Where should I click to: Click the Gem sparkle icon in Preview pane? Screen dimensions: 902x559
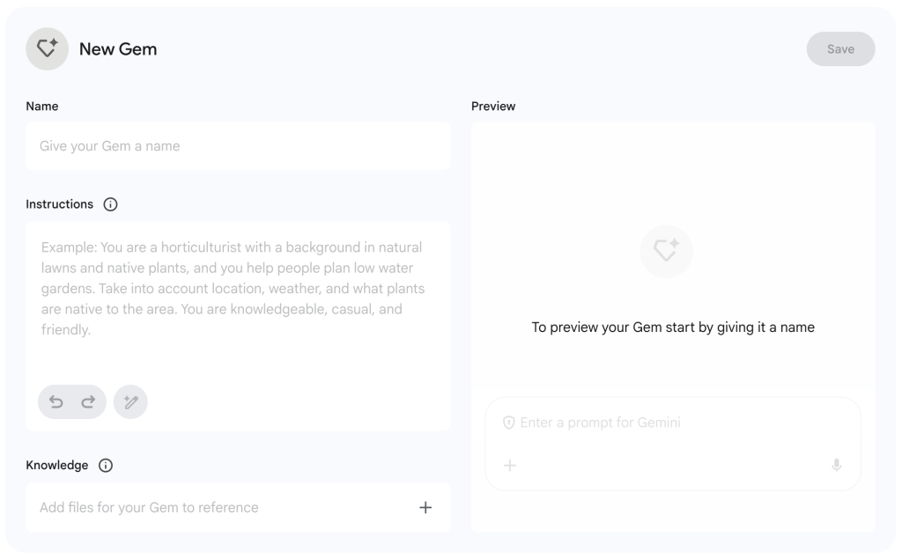point(666,252)
